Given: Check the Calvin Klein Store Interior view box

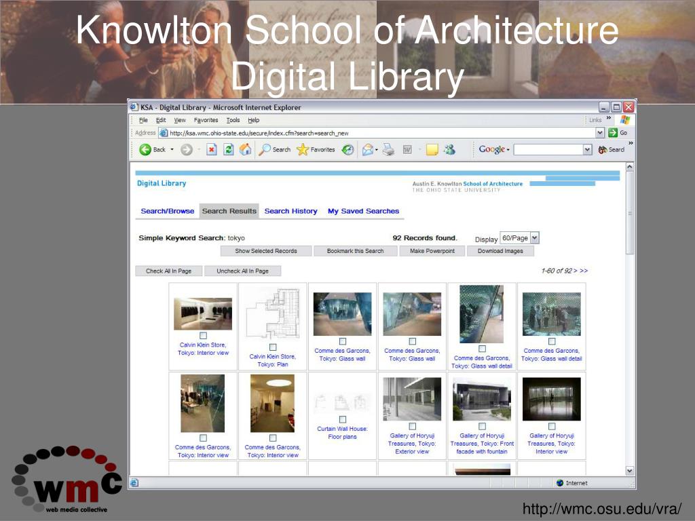Looking at the screenshot, I should (x=203, y=335).
